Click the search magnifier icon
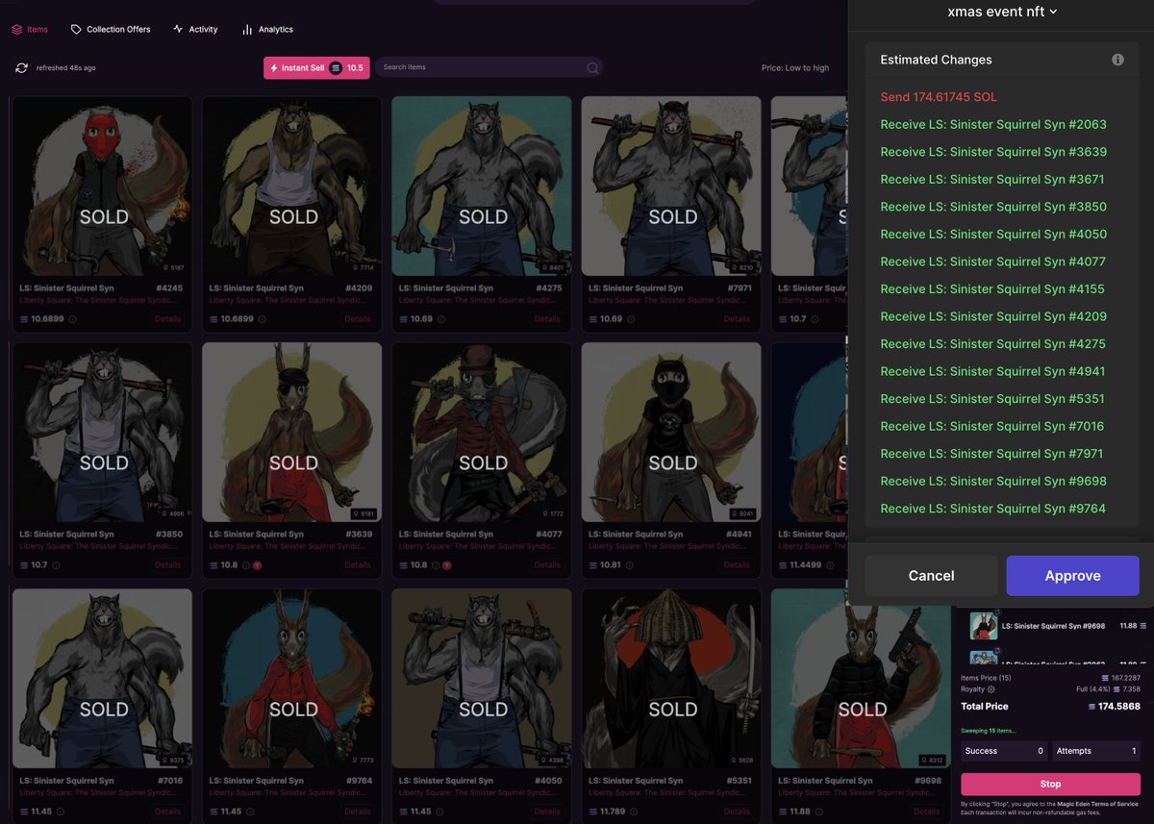The width and height of the screenshot is (1154, 824). point(592,67)
